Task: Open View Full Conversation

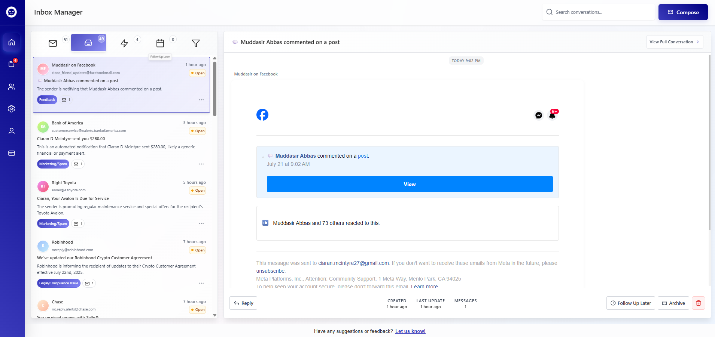Action: tap(674, 42)
